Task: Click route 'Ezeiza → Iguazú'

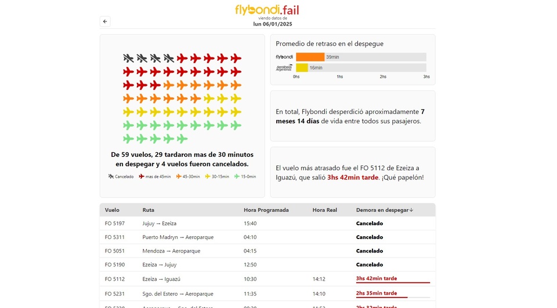Action: (x=161, y=279)
